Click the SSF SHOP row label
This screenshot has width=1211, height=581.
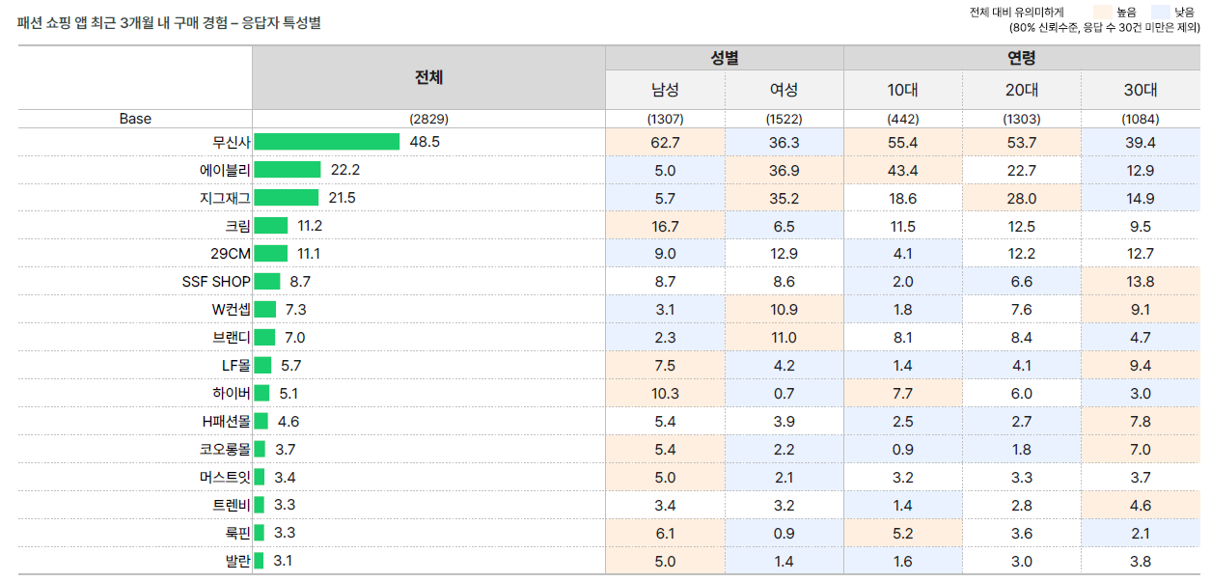[216, 282]
